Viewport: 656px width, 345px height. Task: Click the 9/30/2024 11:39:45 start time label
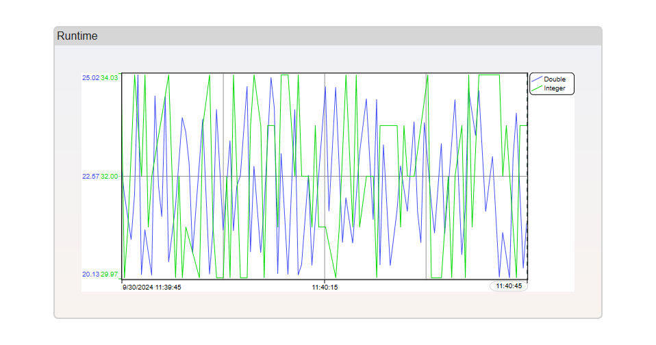(x=152, y=287)
